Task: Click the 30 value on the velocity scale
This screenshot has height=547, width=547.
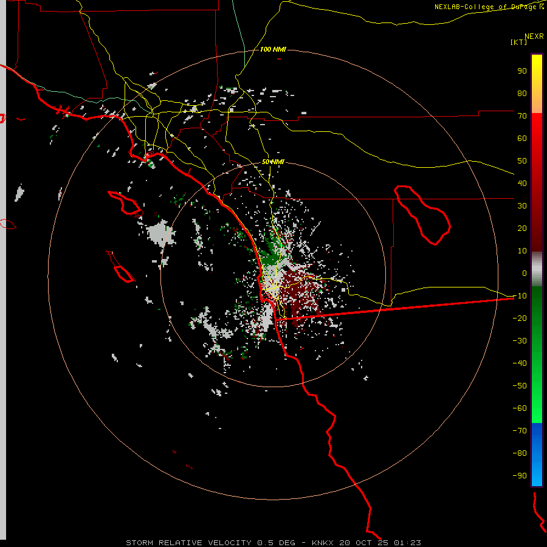Action: point(522,206)
